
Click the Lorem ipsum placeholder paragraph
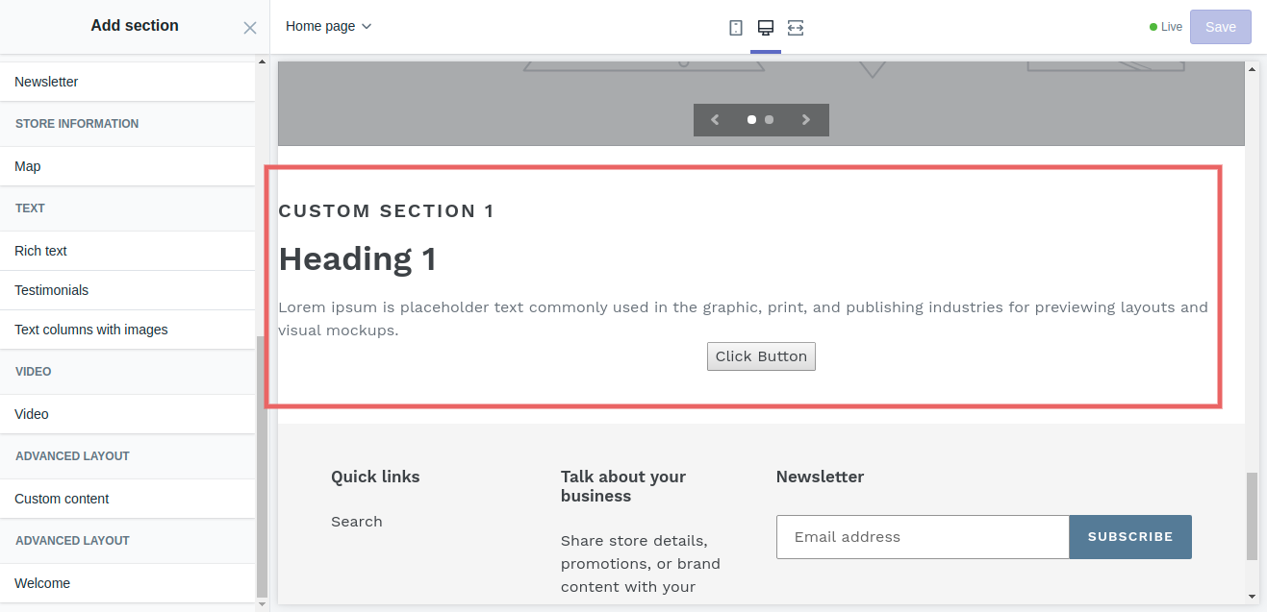click(x=743, y=319)
